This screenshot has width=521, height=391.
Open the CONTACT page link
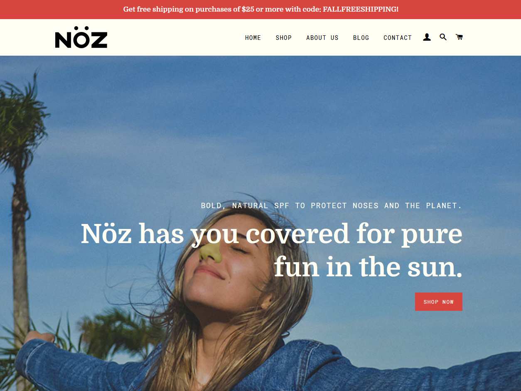pos(398,38)
